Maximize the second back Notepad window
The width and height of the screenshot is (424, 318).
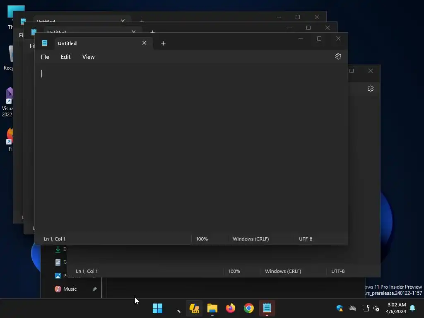pyautogui.click(x=308, y=28)
